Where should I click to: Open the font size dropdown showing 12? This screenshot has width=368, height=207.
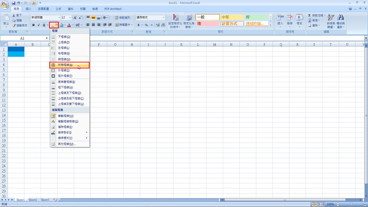coord(70,18)
